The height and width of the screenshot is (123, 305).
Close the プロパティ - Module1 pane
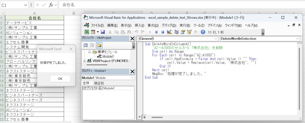[x=132, y=71]
